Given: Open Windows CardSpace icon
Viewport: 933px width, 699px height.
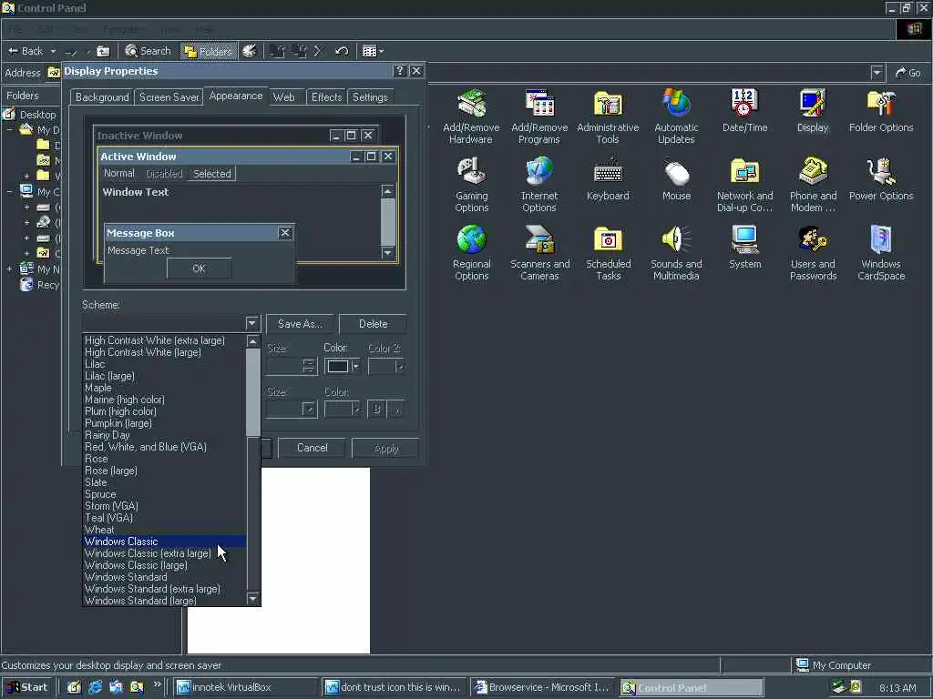Looking at the screenshot, I should point(881,253).
